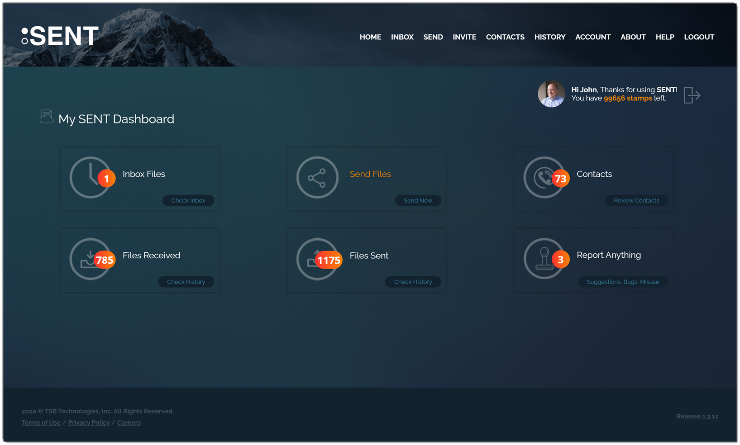
Task: Click the 1175 badge on Files Sent
Action: [329, 260]
